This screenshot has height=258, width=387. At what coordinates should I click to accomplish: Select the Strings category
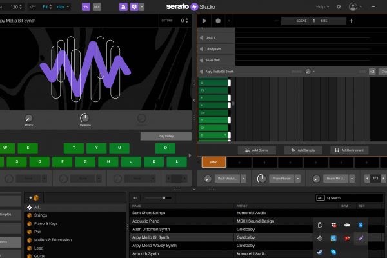pyautogui.click(x=75, y=215)
